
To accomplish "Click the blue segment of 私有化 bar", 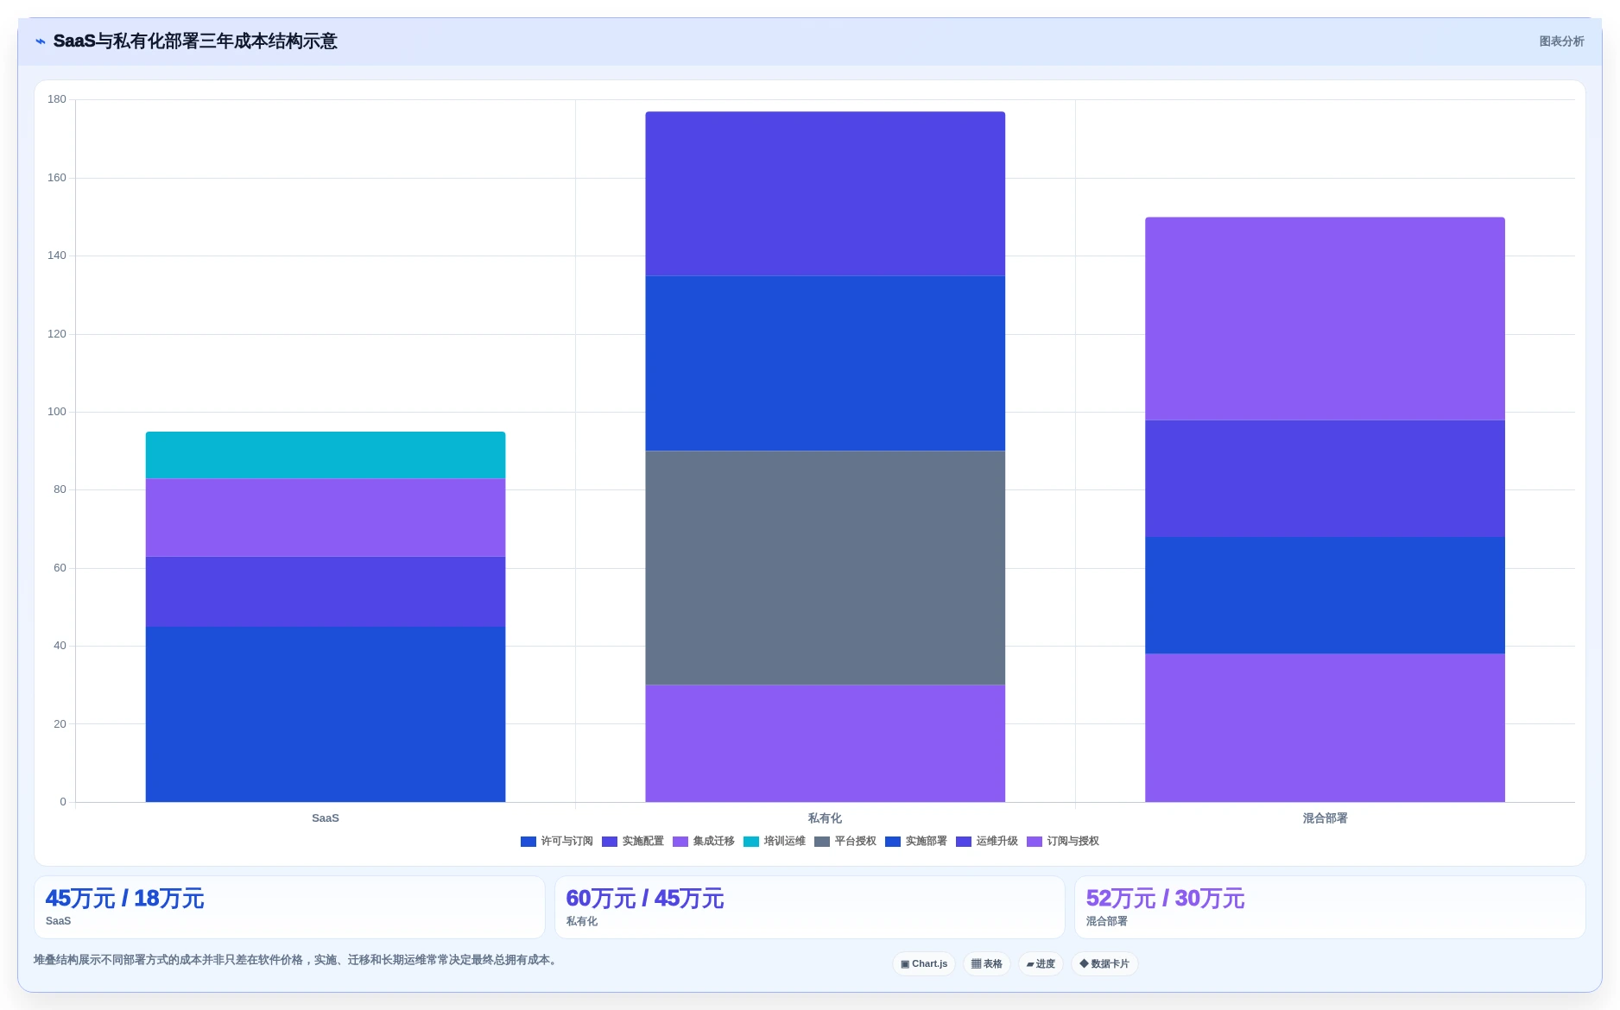I will [825, 363].
